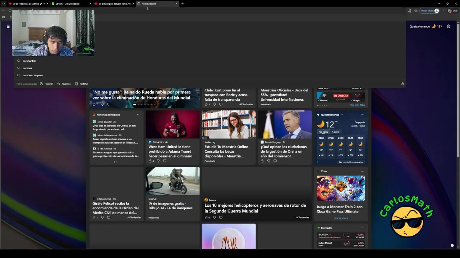The width and height of the screenshot is (460, 258).
Task: Click the Unirse ahora link
Action: point(341,218)
